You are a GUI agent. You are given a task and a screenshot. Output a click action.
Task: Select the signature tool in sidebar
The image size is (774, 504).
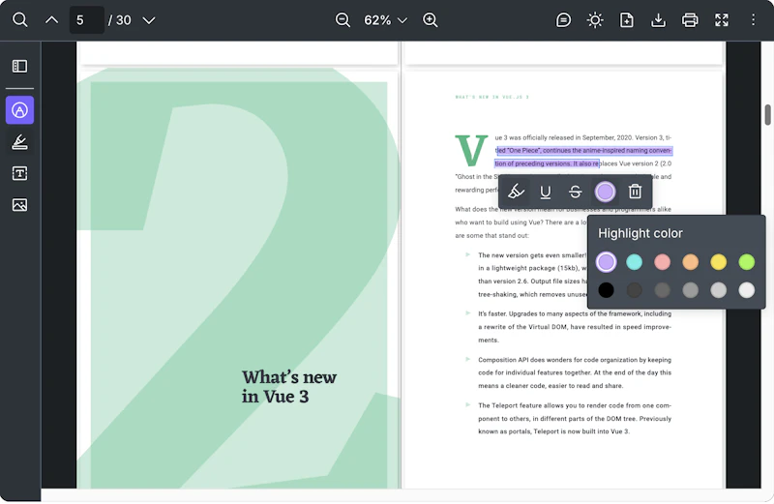click(x=19, y=142)
